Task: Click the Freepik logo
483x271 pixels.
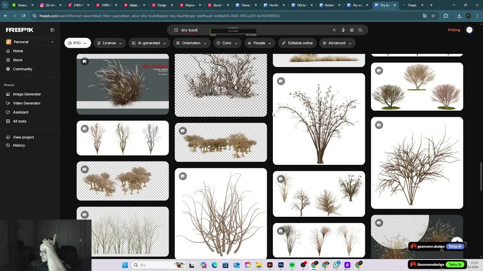Action: pos(20,30)
